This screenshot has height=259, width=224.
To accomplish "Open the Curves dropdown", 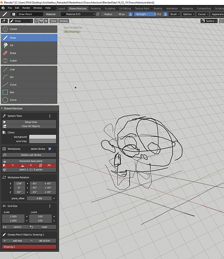I will [203, 14].
